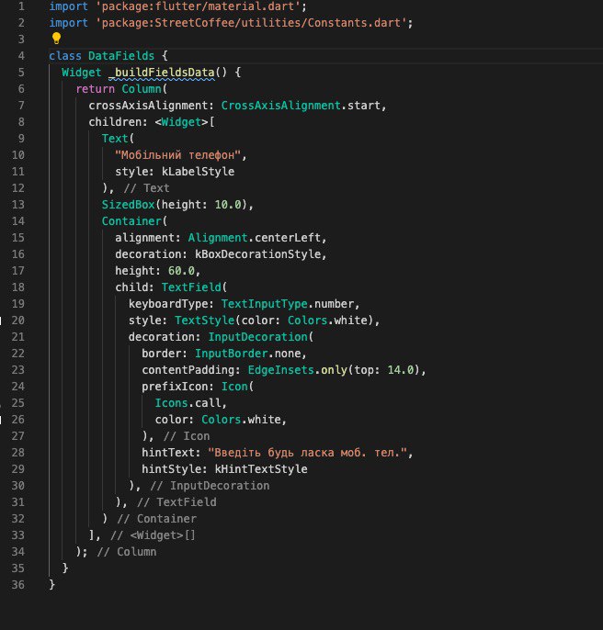Click the DataFields class name
Viewport: 603px width, 630px height.
point(121,56)
